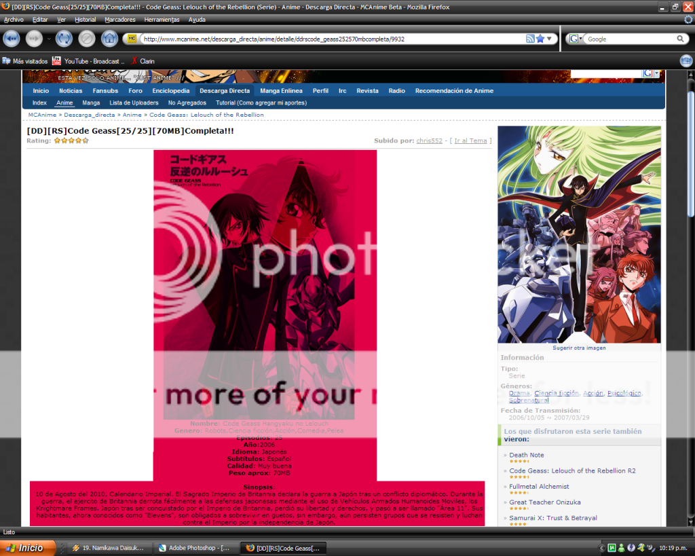Click the Code Geass cover thumbnail in sidebar
This screenshot has width=695, height=556.
coord(579,234)
